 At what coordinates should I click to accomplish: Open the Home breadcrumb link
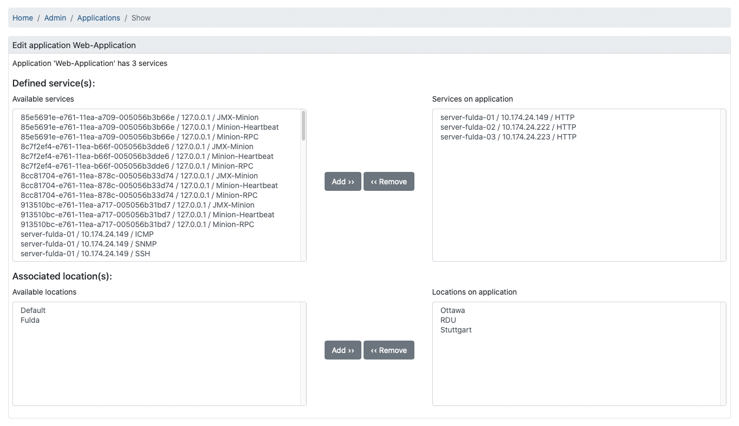[x=22, y=18]
